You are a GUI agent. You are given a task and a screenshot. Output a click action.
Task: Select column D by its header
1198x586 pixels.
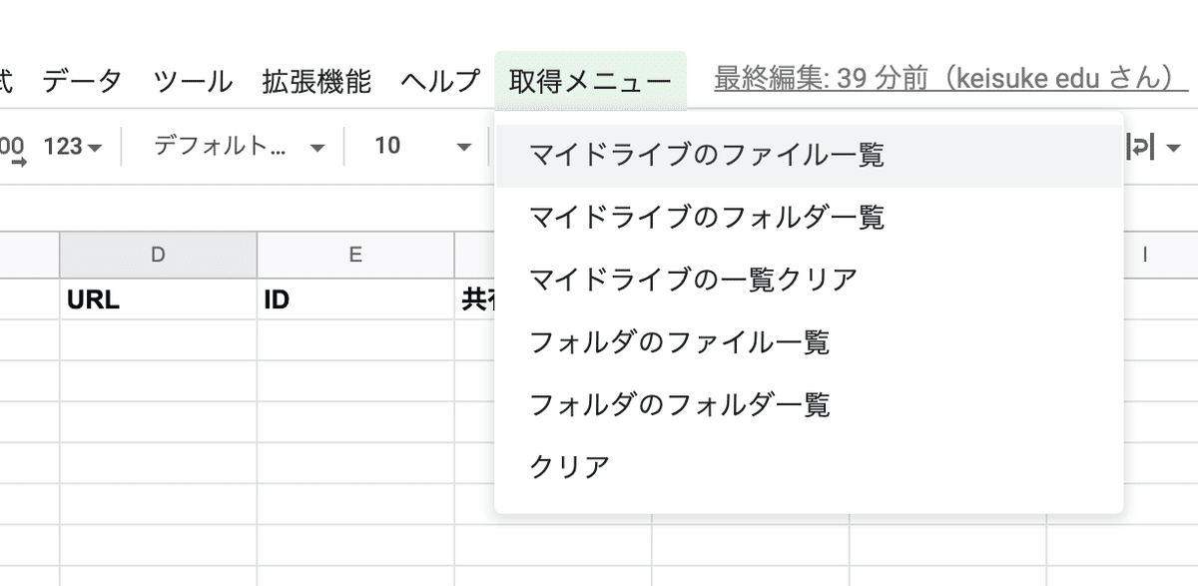coord(157,255)
